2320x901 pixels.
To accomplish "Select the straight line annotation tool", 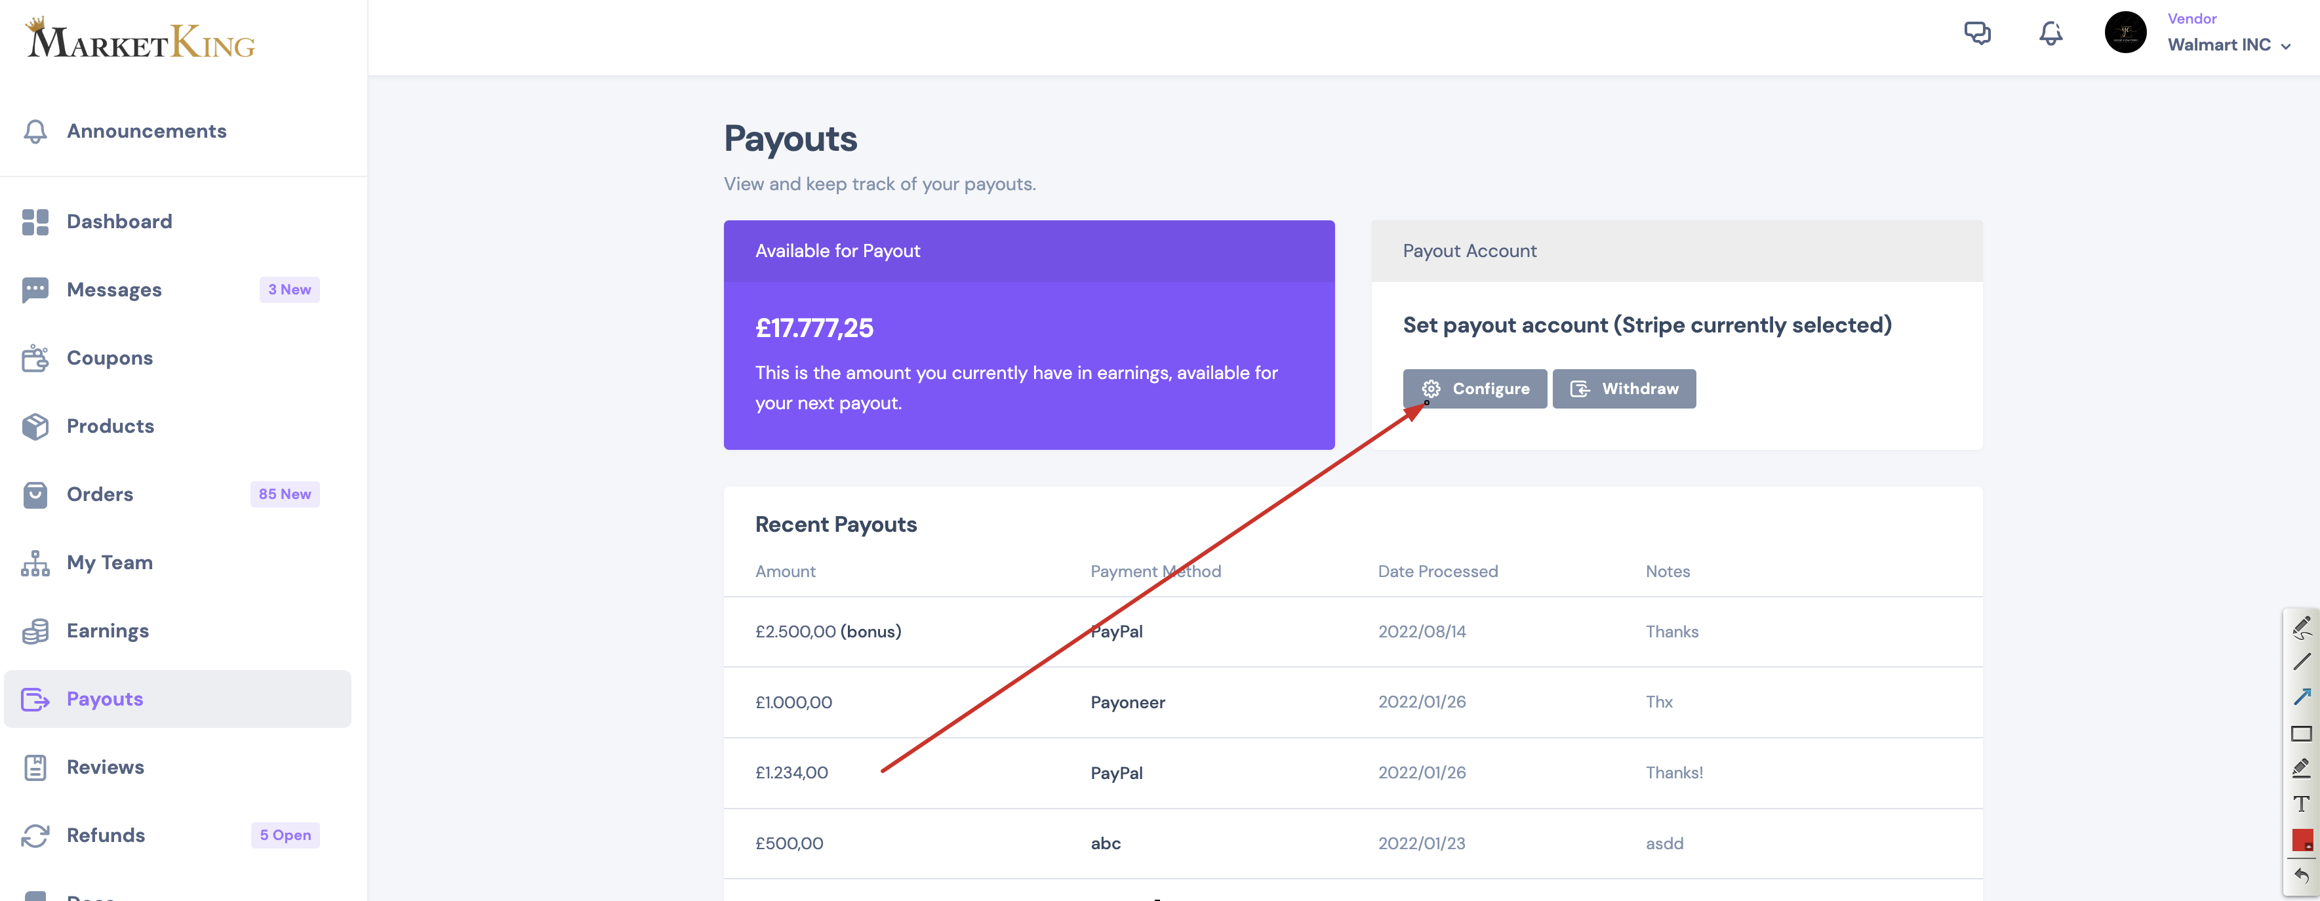I will click(2301, 662).
